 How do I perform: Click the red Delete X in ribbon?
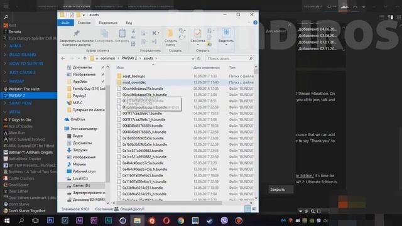[x=154, y=33]
